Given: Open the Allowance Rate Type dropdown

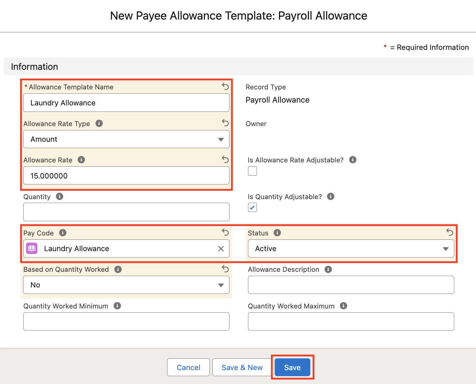Looking at the screenshot, I should (x=126, y=139).
